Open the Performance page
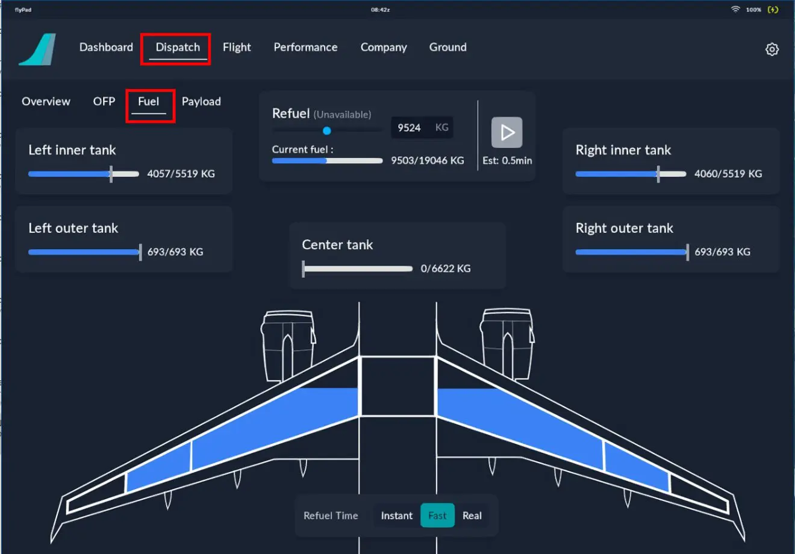 coord(305,48)
